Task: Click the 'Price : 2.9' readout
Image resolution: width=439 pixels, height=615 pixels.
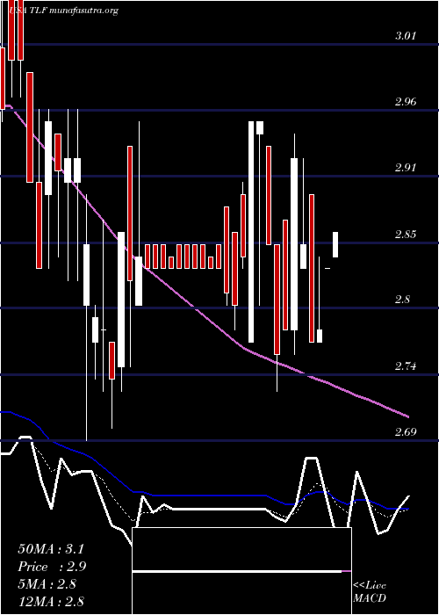Action: pyautogui.click(x=52, y=567)
